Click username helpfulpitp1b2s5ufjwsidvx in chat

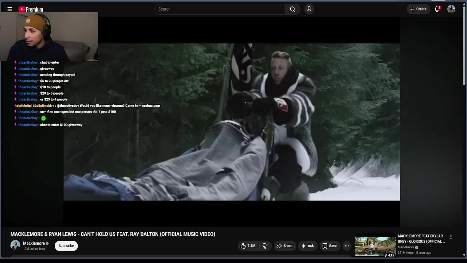click(34, 106)
